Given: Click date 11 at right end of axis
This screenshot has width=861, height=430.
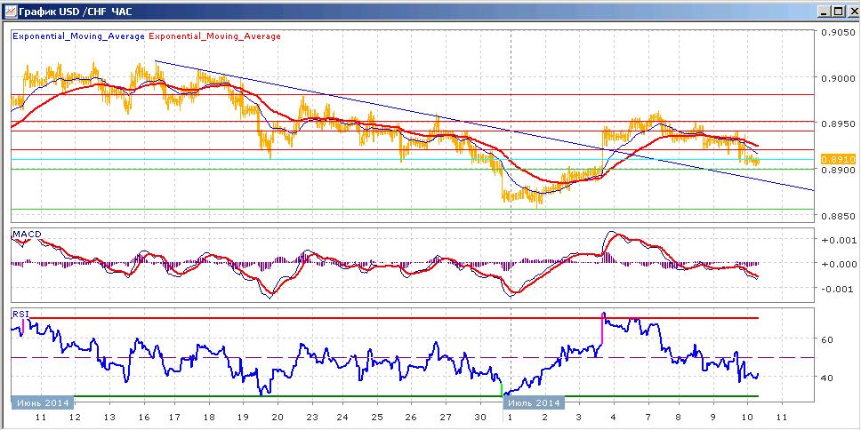Looking at the screenshot, I should point(782,417).
